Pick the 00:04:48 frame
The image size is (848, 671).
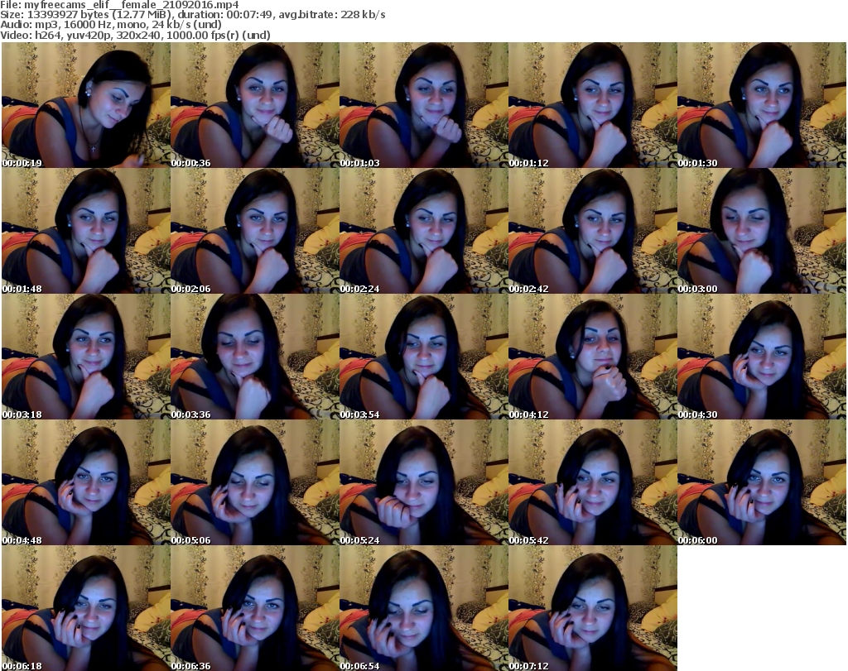click(x=86, y=482)
